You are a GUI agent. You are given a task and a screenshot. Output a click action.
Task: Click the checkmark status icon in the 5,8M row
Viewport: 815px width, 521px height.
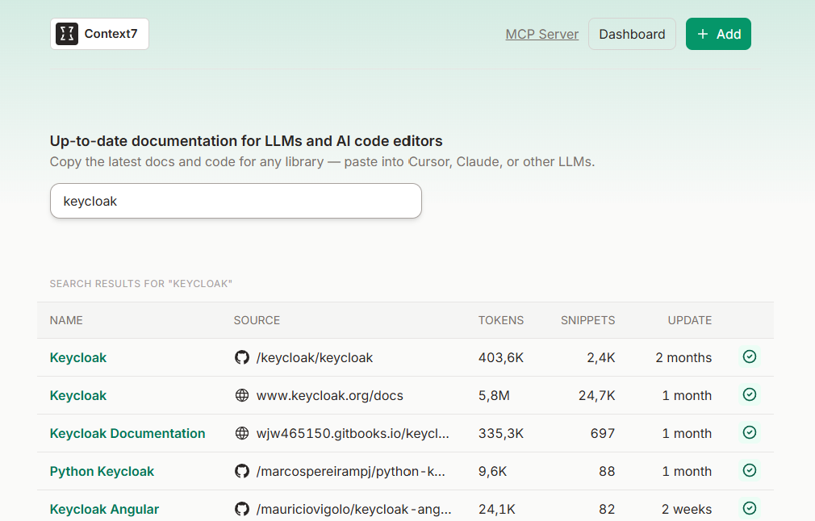[750, 394]
